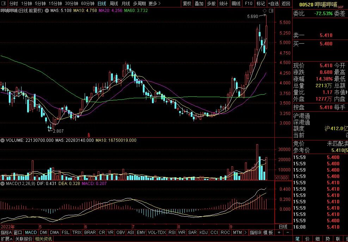The image size is (348, 242).
Task: Select the TRIX indicator tab
Action: [x=77, y=233]
